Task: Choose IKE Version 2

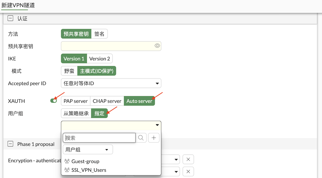Action: point(100,58)
